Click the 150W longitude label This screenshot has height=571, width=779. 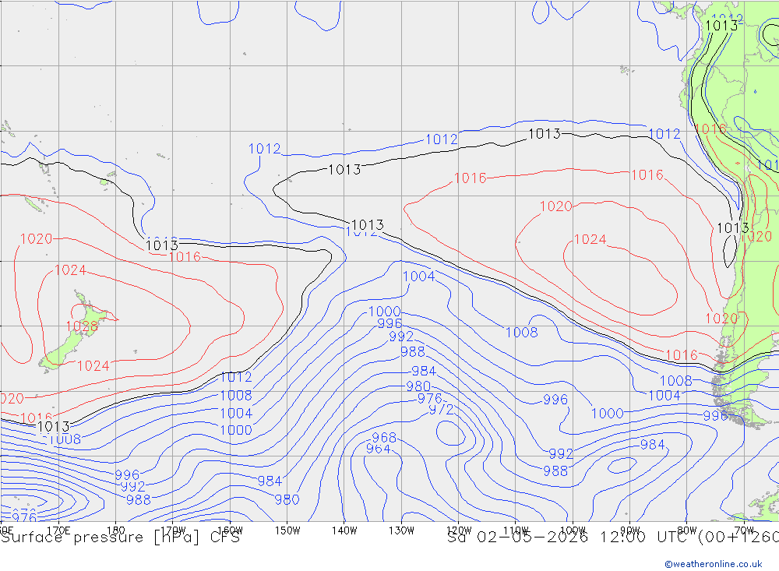pyautogui.click(x=287, y=530)
